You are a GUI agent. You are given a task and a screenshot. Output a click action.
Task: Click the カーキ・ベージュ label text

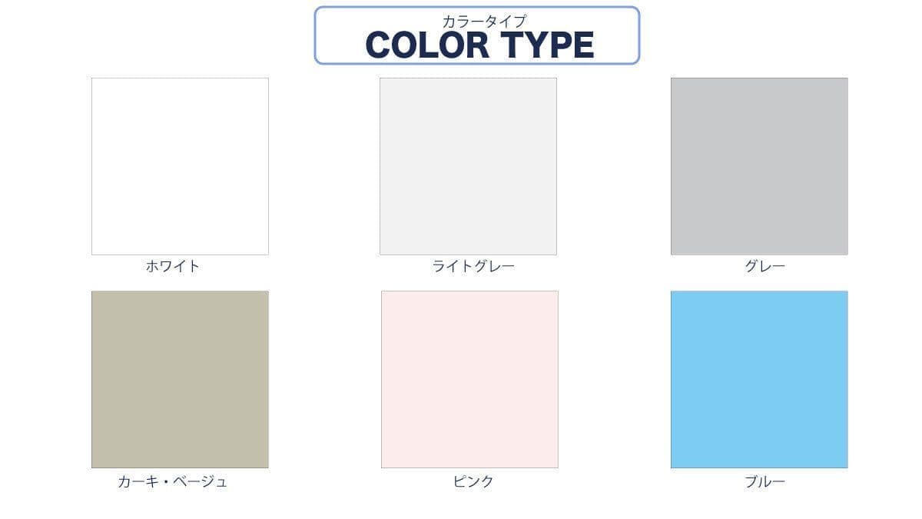[173, 482]
